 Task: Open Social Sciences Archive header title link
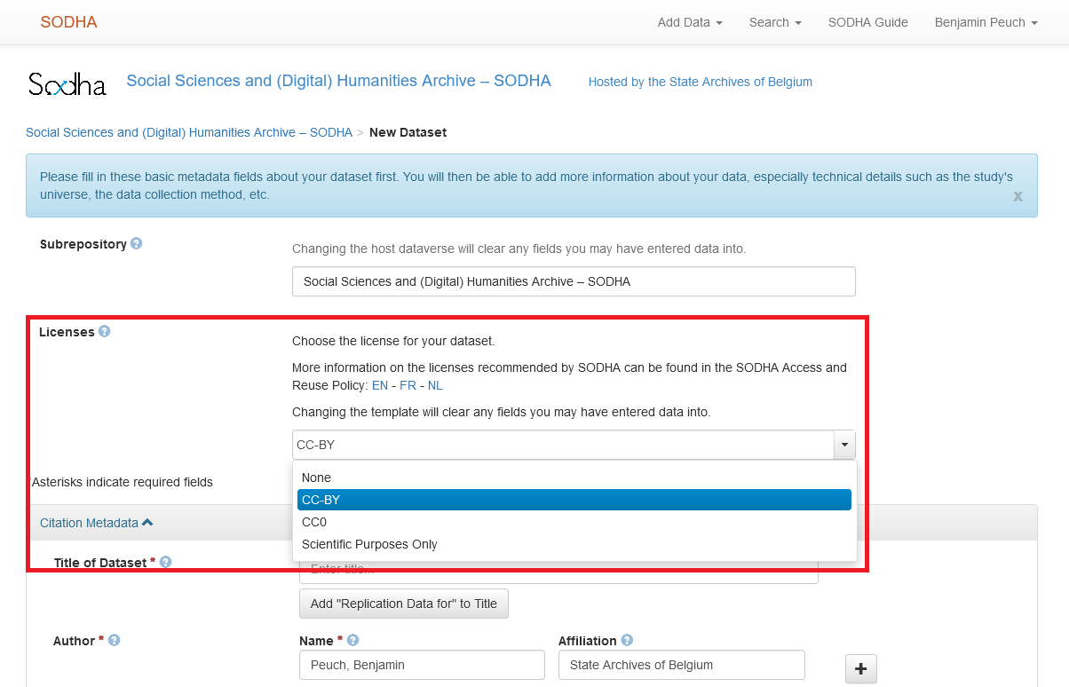339,81
